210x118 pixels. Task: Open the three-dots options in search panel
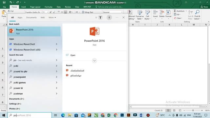[117, 17]
